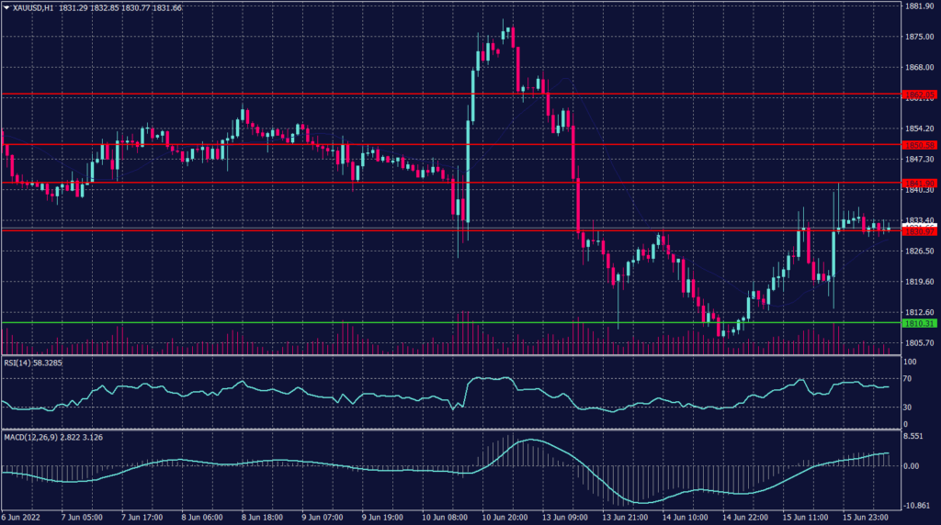
Task: Select the red 1862.05 price level tag
Action: tap(919, 95)
